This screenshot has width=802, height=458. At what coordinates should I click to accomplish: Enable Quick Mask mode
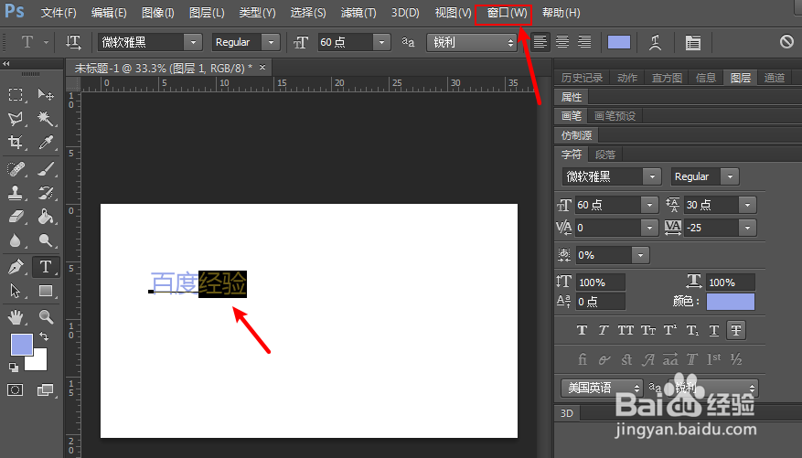[x=16, y=390]
